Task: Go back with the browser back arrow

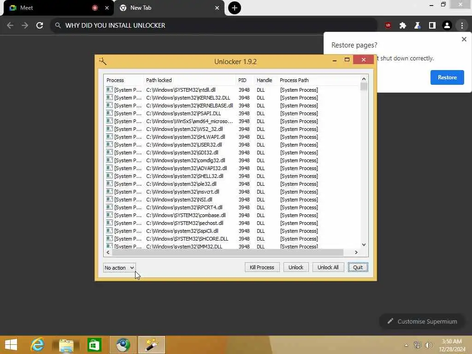Action: pos(10,25)
